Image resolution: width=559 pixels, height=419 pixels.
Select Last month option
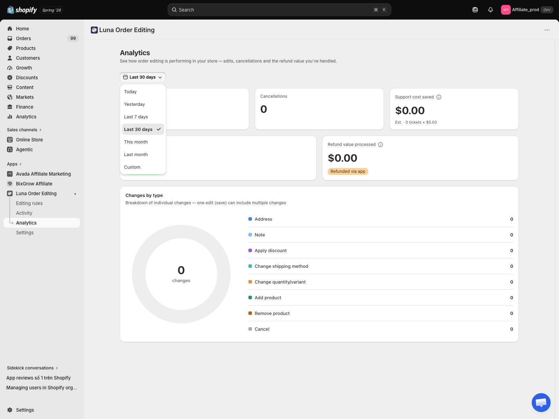[x=143, y=155]
